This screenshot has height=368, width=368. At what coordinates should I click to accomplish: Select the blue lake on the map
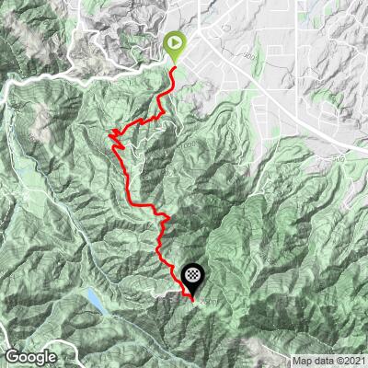pos(97,301)
